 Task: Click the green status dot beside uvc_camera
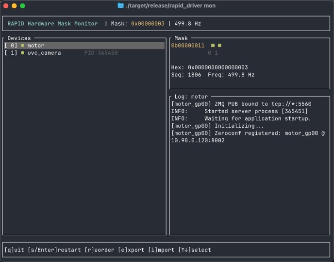pyautogui.click(x=22, y=53)
